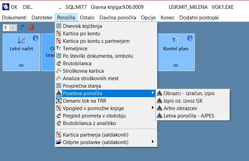249x161 pixels.
Task: Open the number 5 dropdown arrow
Action: (x=13, y=28)
